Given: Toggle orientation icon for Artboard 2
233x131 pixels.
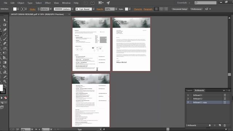Looking at the screenshot, I should pos(225,99).
